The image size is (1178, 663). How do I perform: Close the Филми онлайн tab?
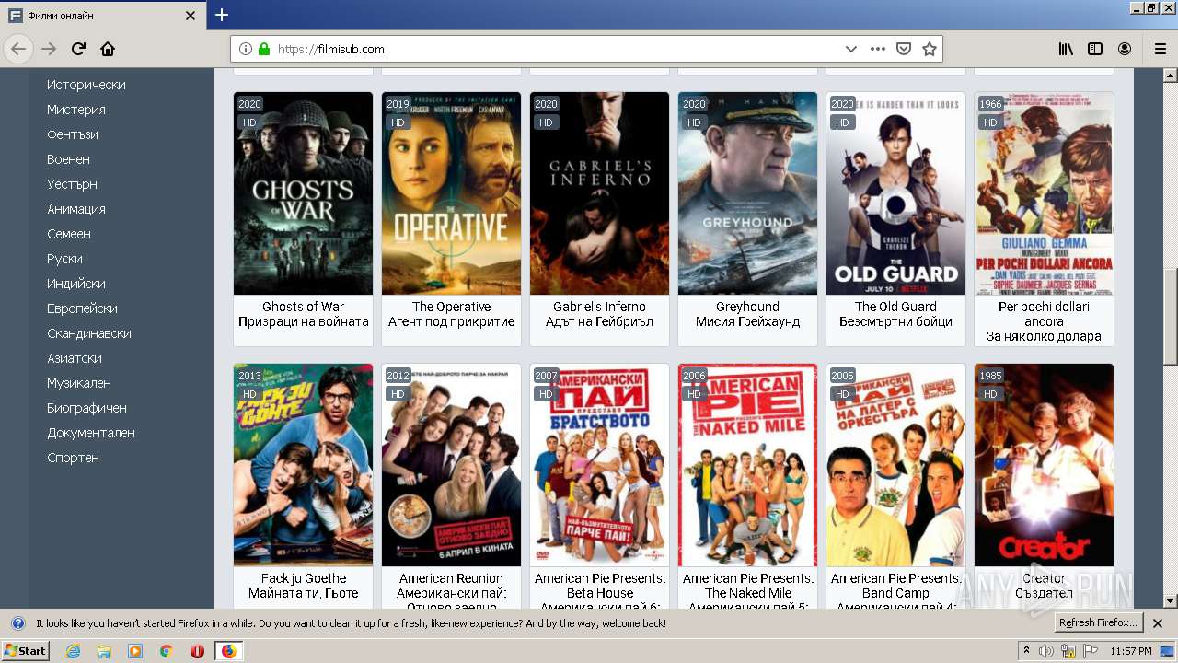pyautogui.click(x=191, y=16)
